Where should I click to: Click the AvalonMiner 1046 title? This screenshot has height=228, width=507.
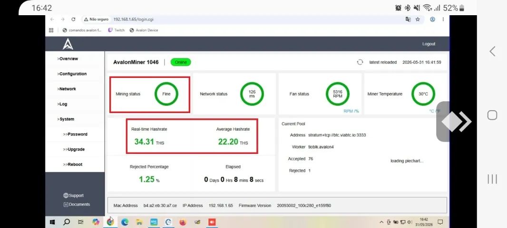tap(136, 62)
